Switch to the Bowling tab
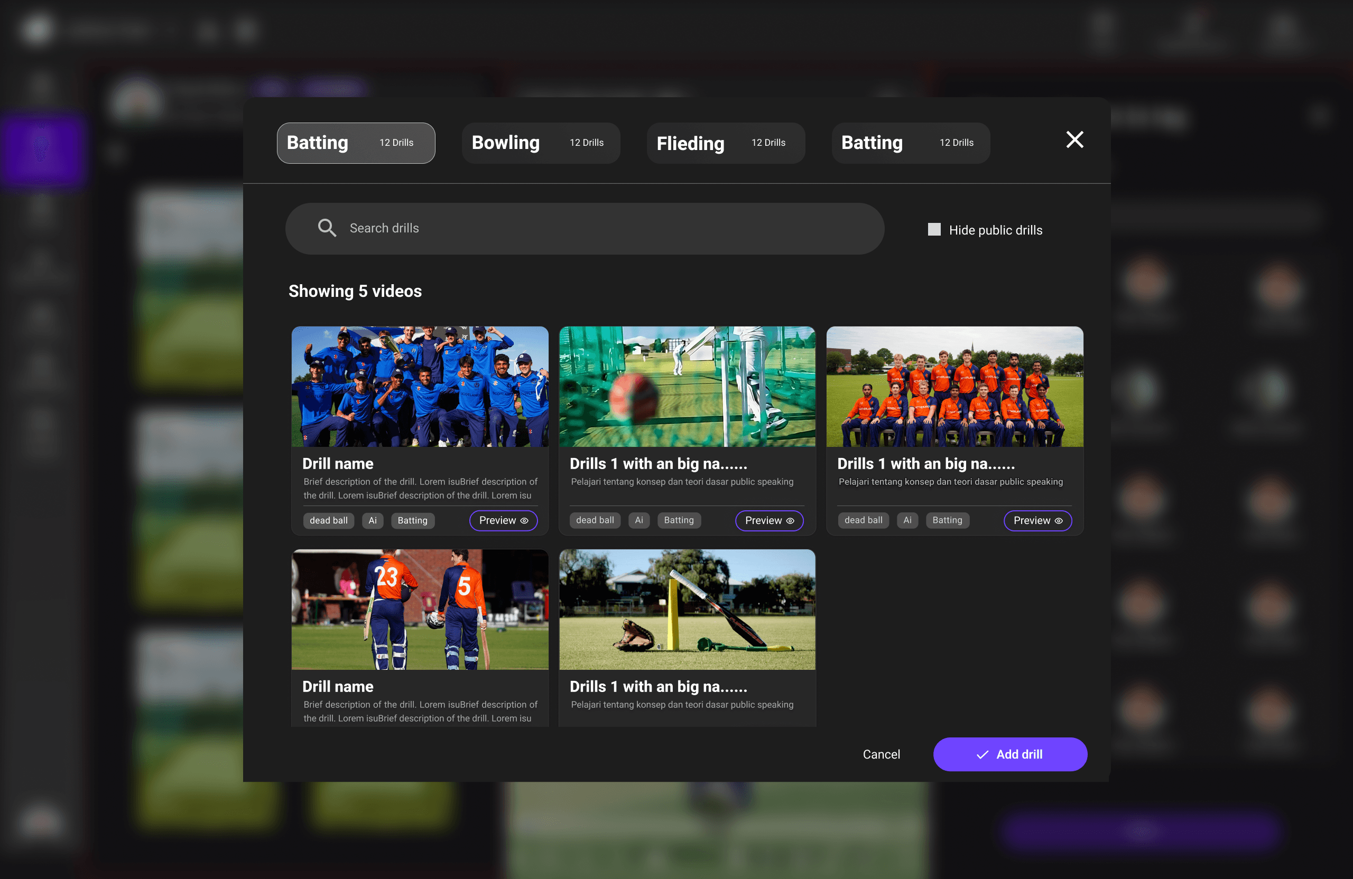Screen dimensions: 1353x879 541,143
